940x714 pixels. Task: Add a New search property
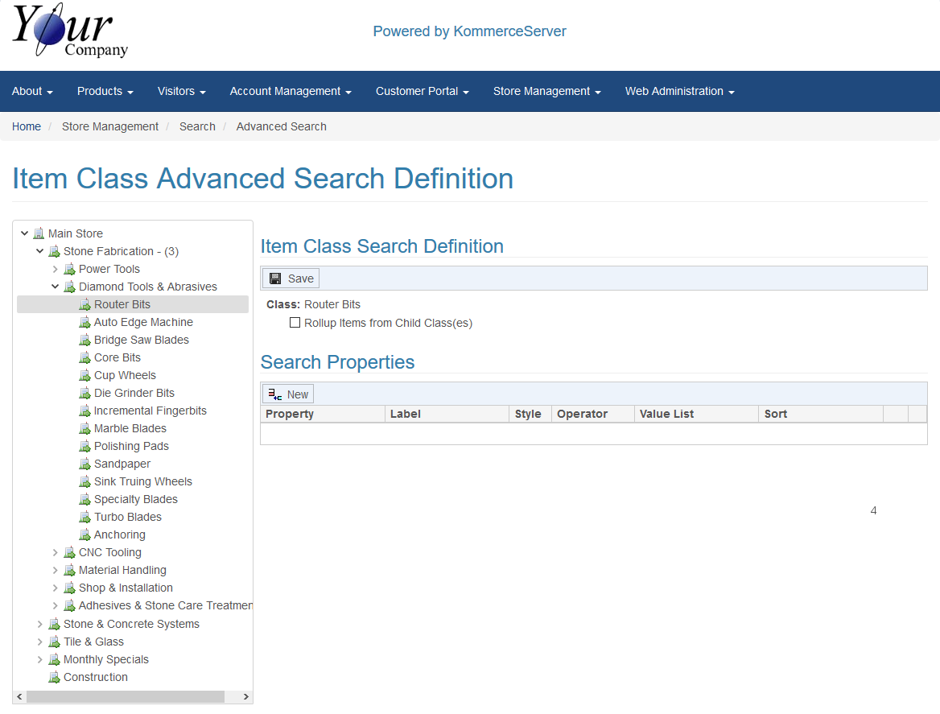[288, 394]
